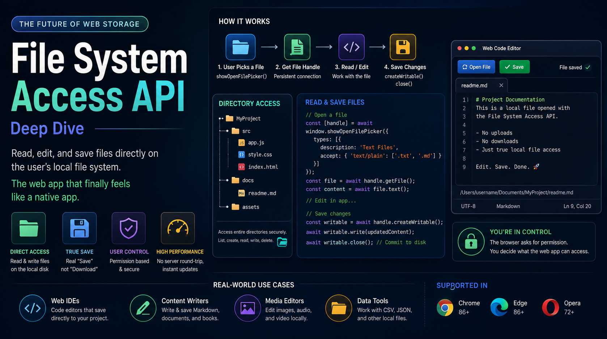This screenshot has width=607, height=339.
Task: Click the red window dot in Web Code Editor
Action: click(x=459, y=48)
